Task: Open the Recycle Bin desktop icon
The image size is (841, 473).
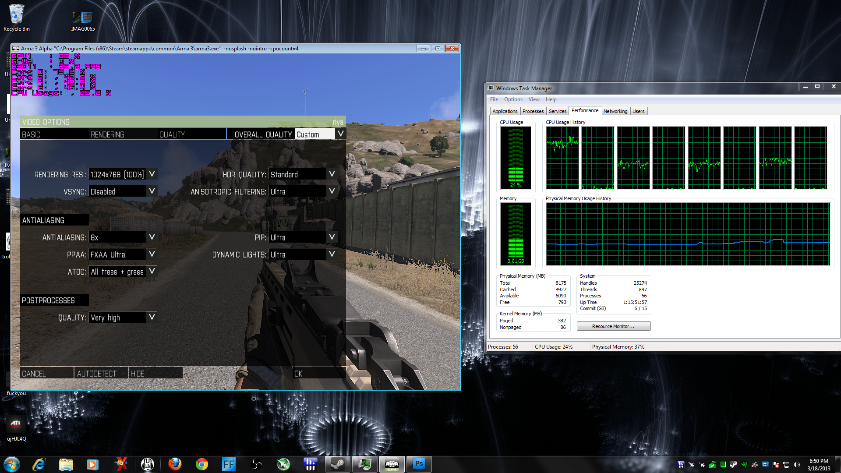Action: [17, 18]
